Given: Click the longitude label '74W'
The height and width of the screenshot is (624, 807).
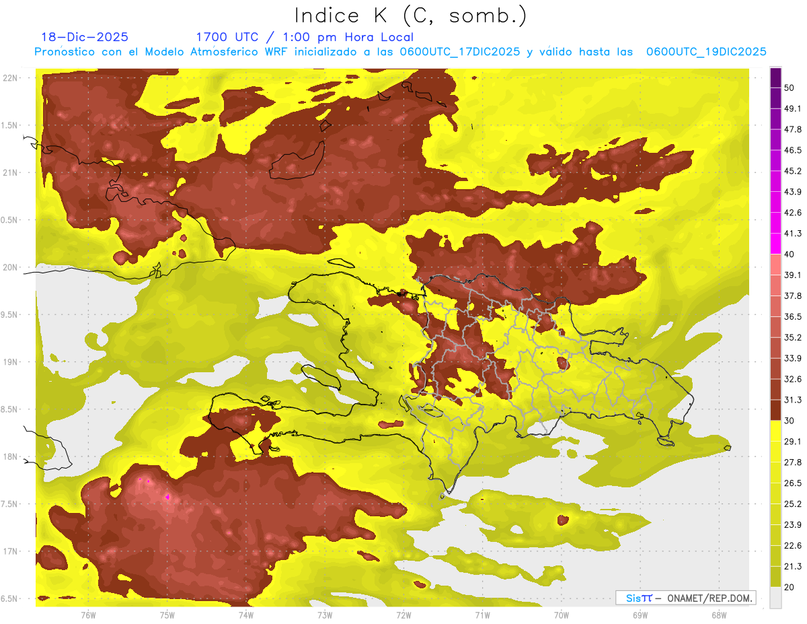Looking at the screenshot, I should click(x=245, y=615).
